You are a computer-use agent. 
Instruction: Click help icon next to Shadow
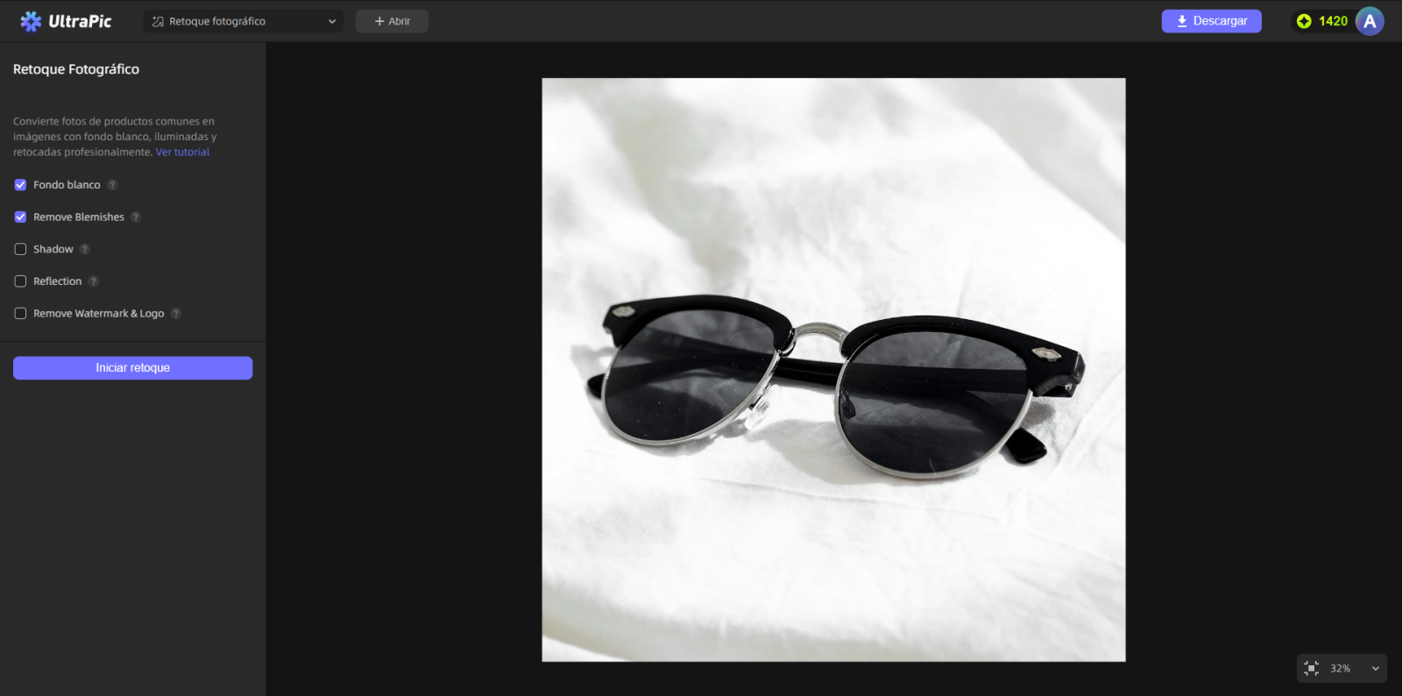(x=85, y=249)
